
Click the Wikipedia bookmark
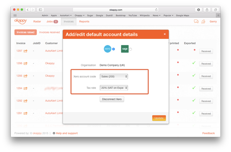[144, 15]
